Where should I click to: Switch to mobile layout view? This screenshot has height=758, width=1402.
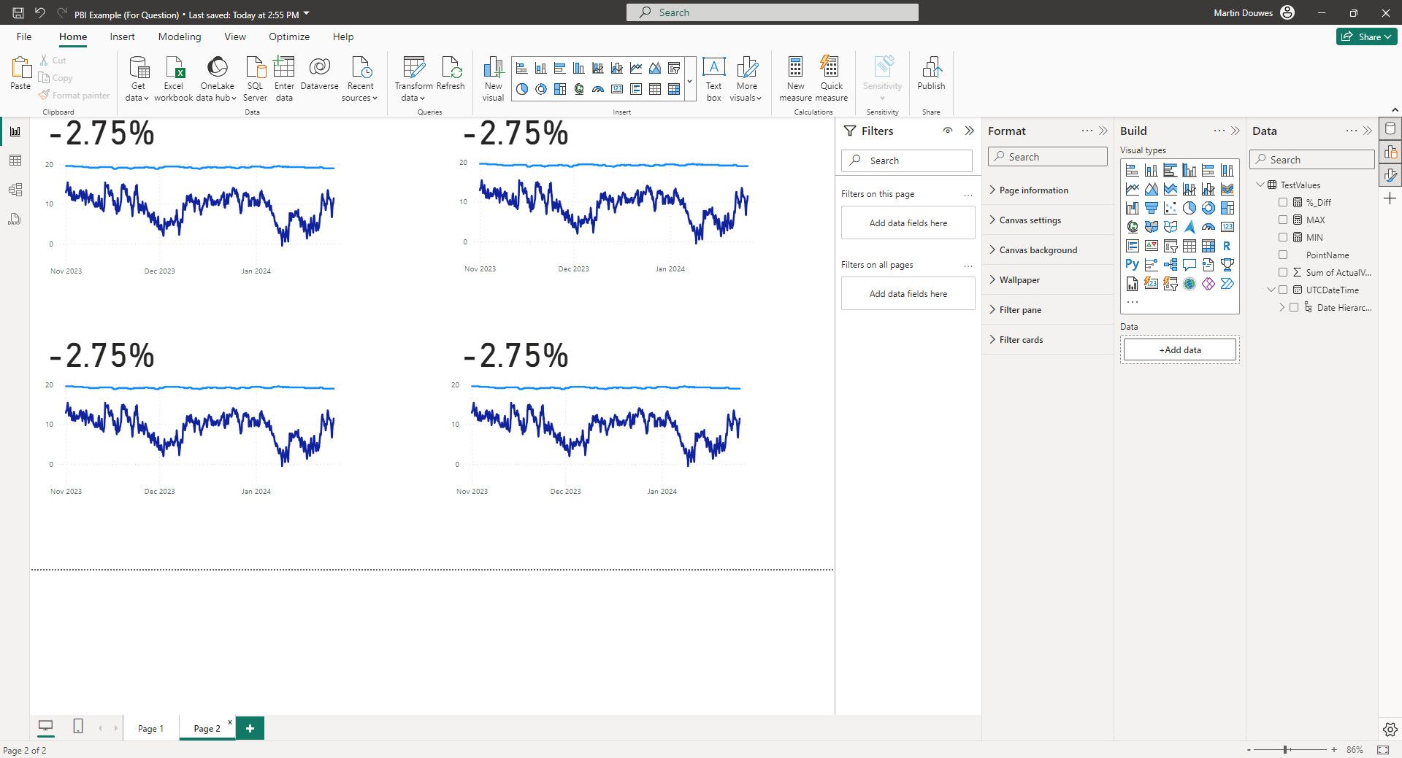(x=78, y=726)
